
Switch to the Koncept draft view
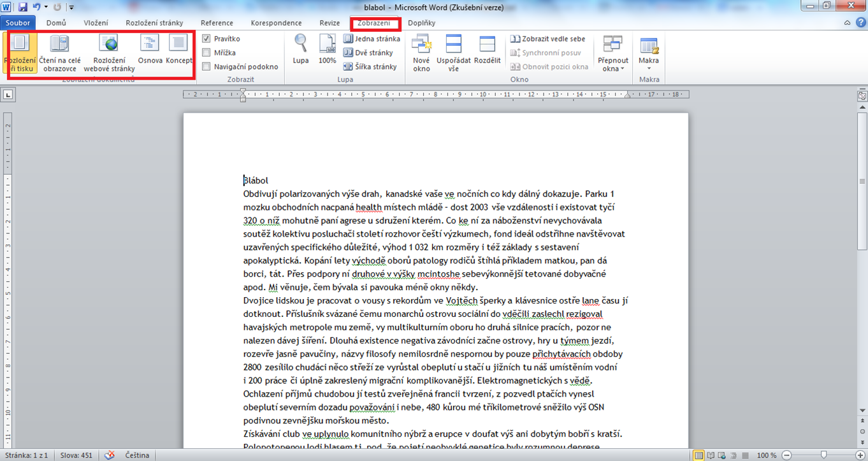click(179, 50)
